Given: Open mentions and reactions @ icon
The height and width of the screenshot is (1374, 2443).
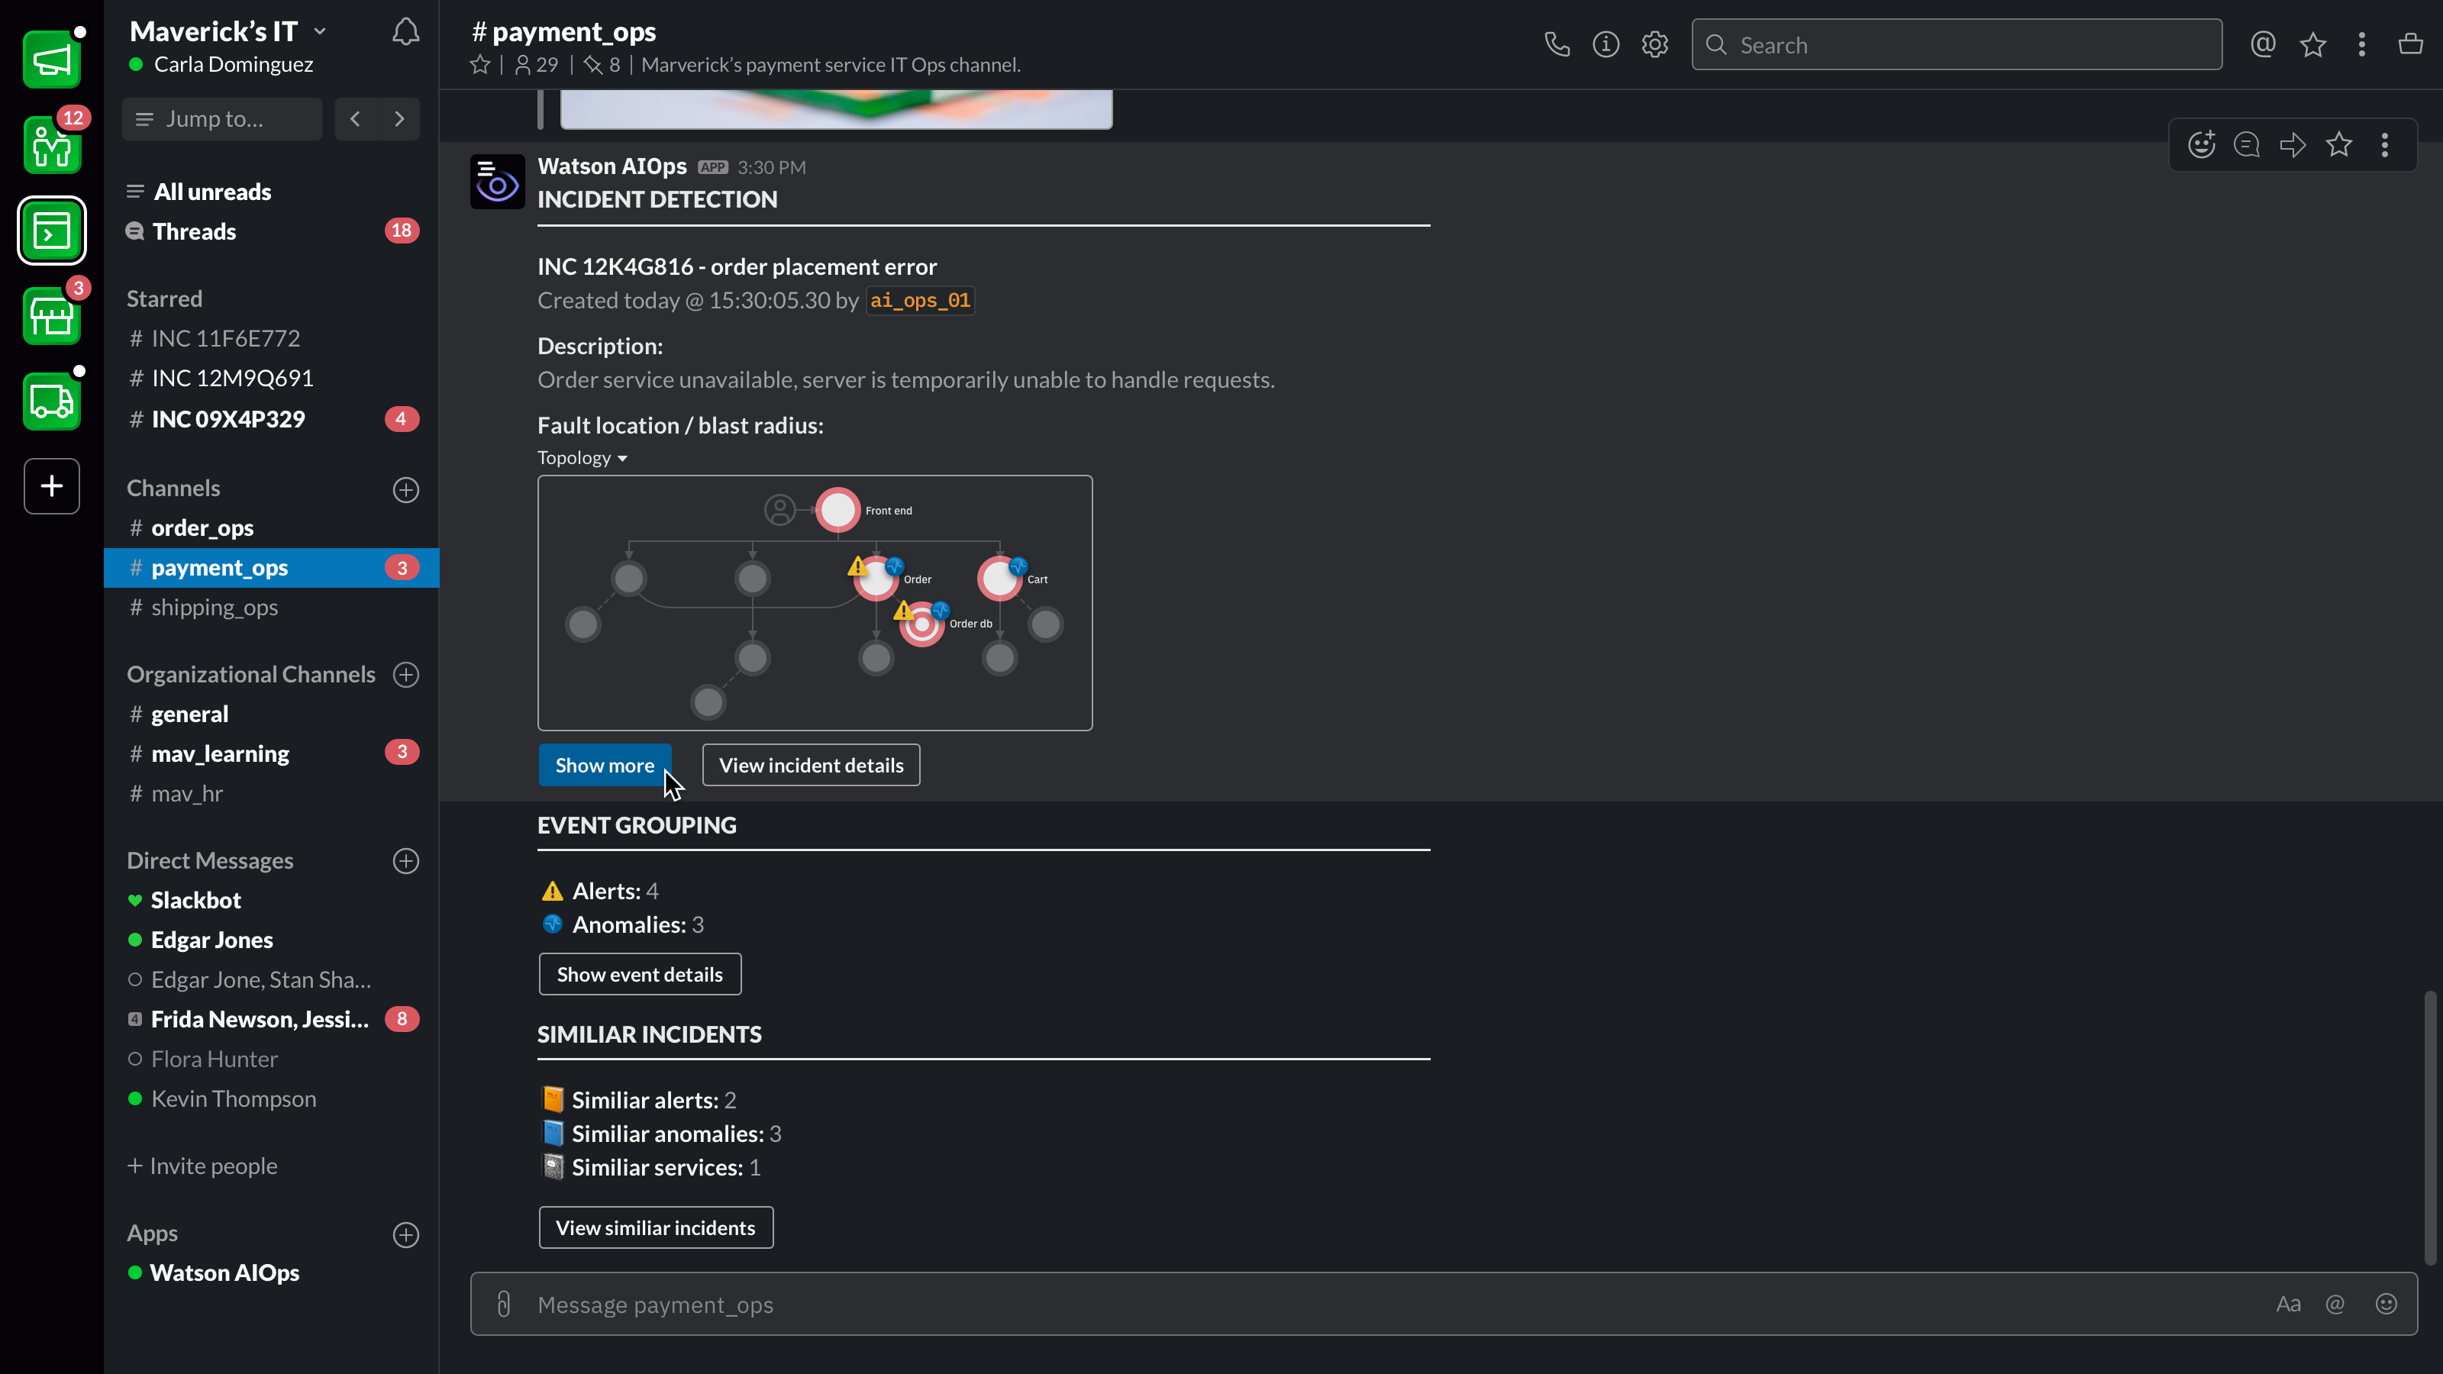Looking at the screenshot, I should 2263,44.
